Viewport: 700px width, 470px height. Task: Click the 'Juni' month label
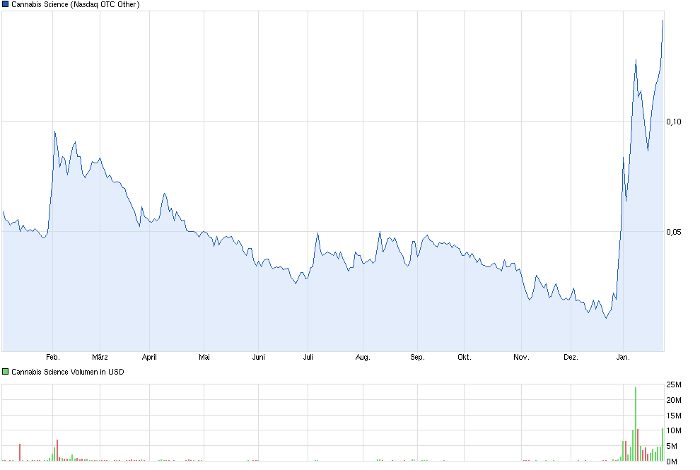(x=259, y=357)
